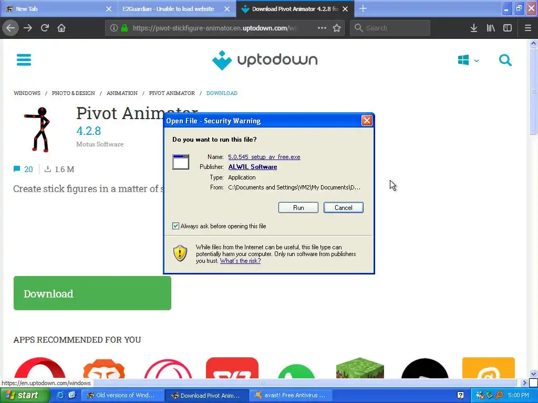Open the Uptodown site hamburger menu

(24, 60)
